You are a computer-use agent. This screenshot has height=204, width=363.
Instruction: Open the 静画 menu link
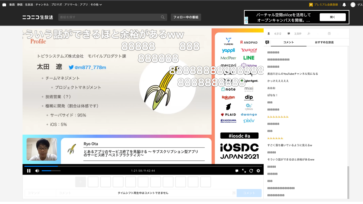(x=20, y=5)
